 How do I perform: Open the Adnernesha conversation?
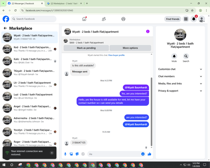[29, 120]
